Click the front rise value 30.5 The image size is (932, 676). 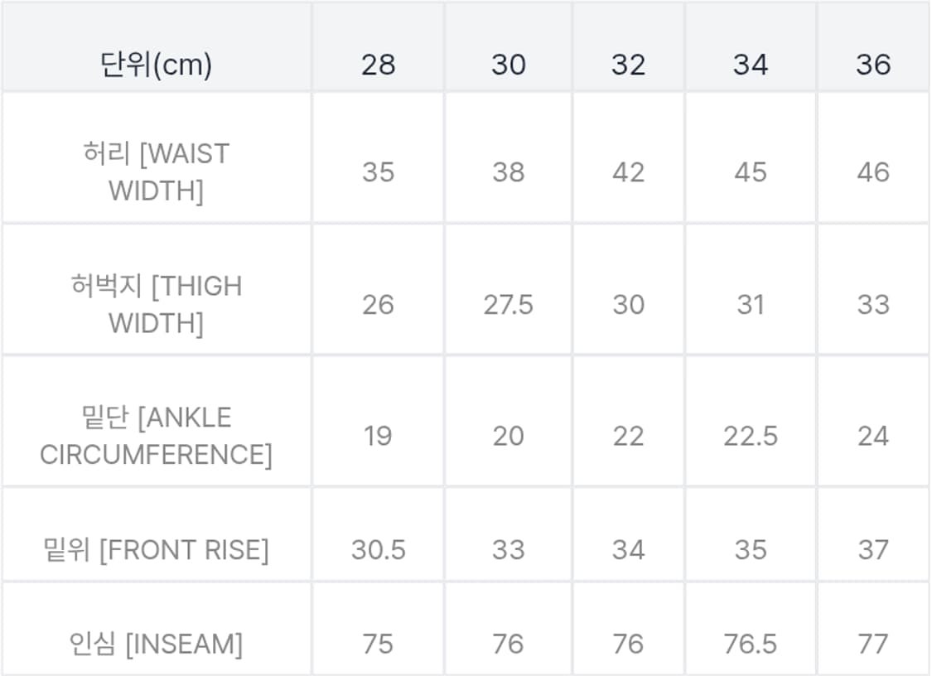coord(378,550)
